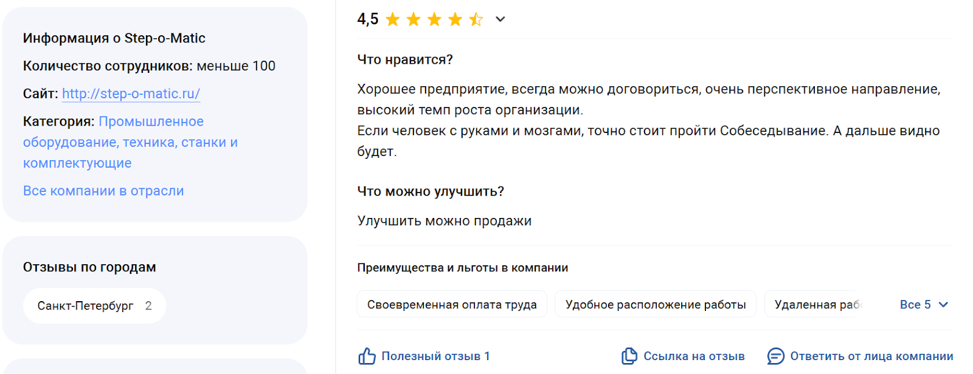Open the step-o-matic.ru website link
The width and height of the screenshot is (973, 374).
(x=131, y=93)
